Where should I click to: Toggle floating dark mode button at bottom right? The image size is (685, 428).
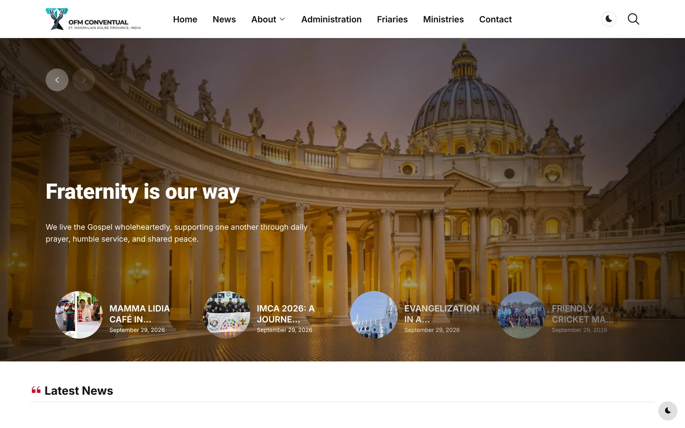pyautogui.click(x=668, y=410)
